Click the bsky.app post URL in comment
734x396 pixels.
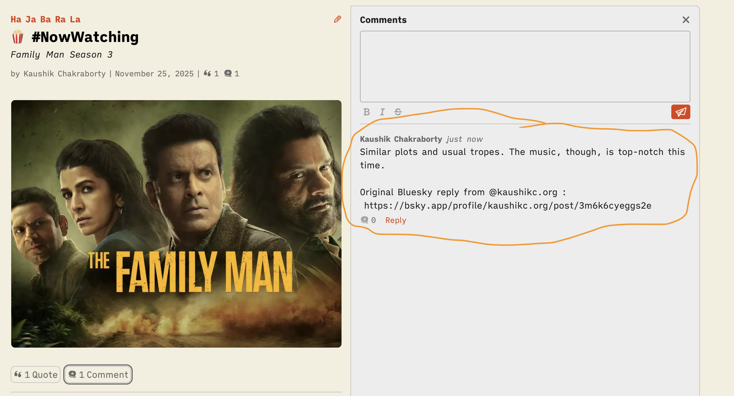pos(508,206)
